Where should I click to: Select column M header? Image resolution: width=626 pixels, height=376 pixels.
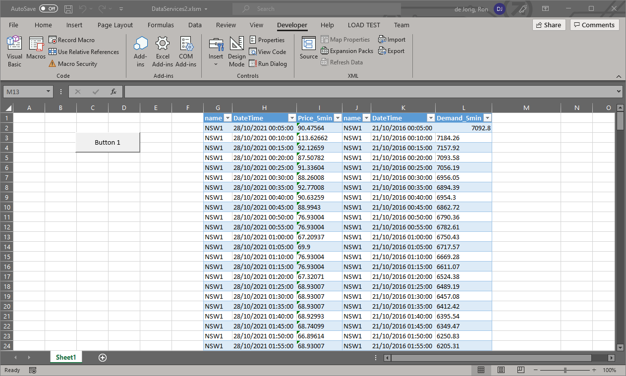pos(526,108)
